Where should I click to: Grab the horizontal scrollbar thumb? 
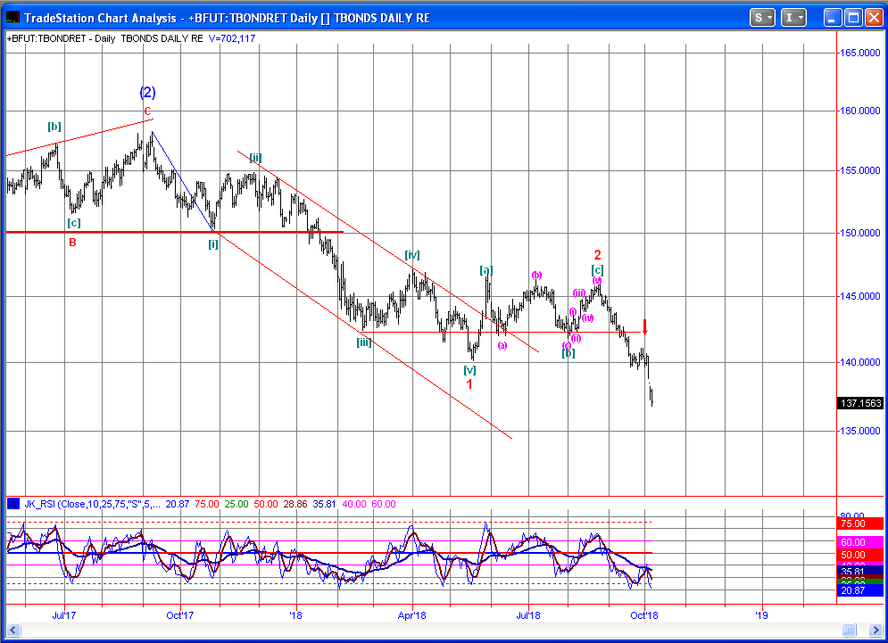[x=849, y=630]
